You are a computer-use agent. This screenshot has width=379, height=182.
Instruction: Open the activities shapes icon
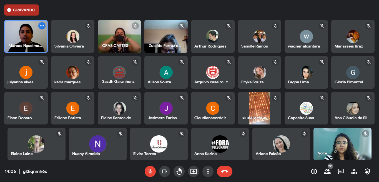pos(354,171)
